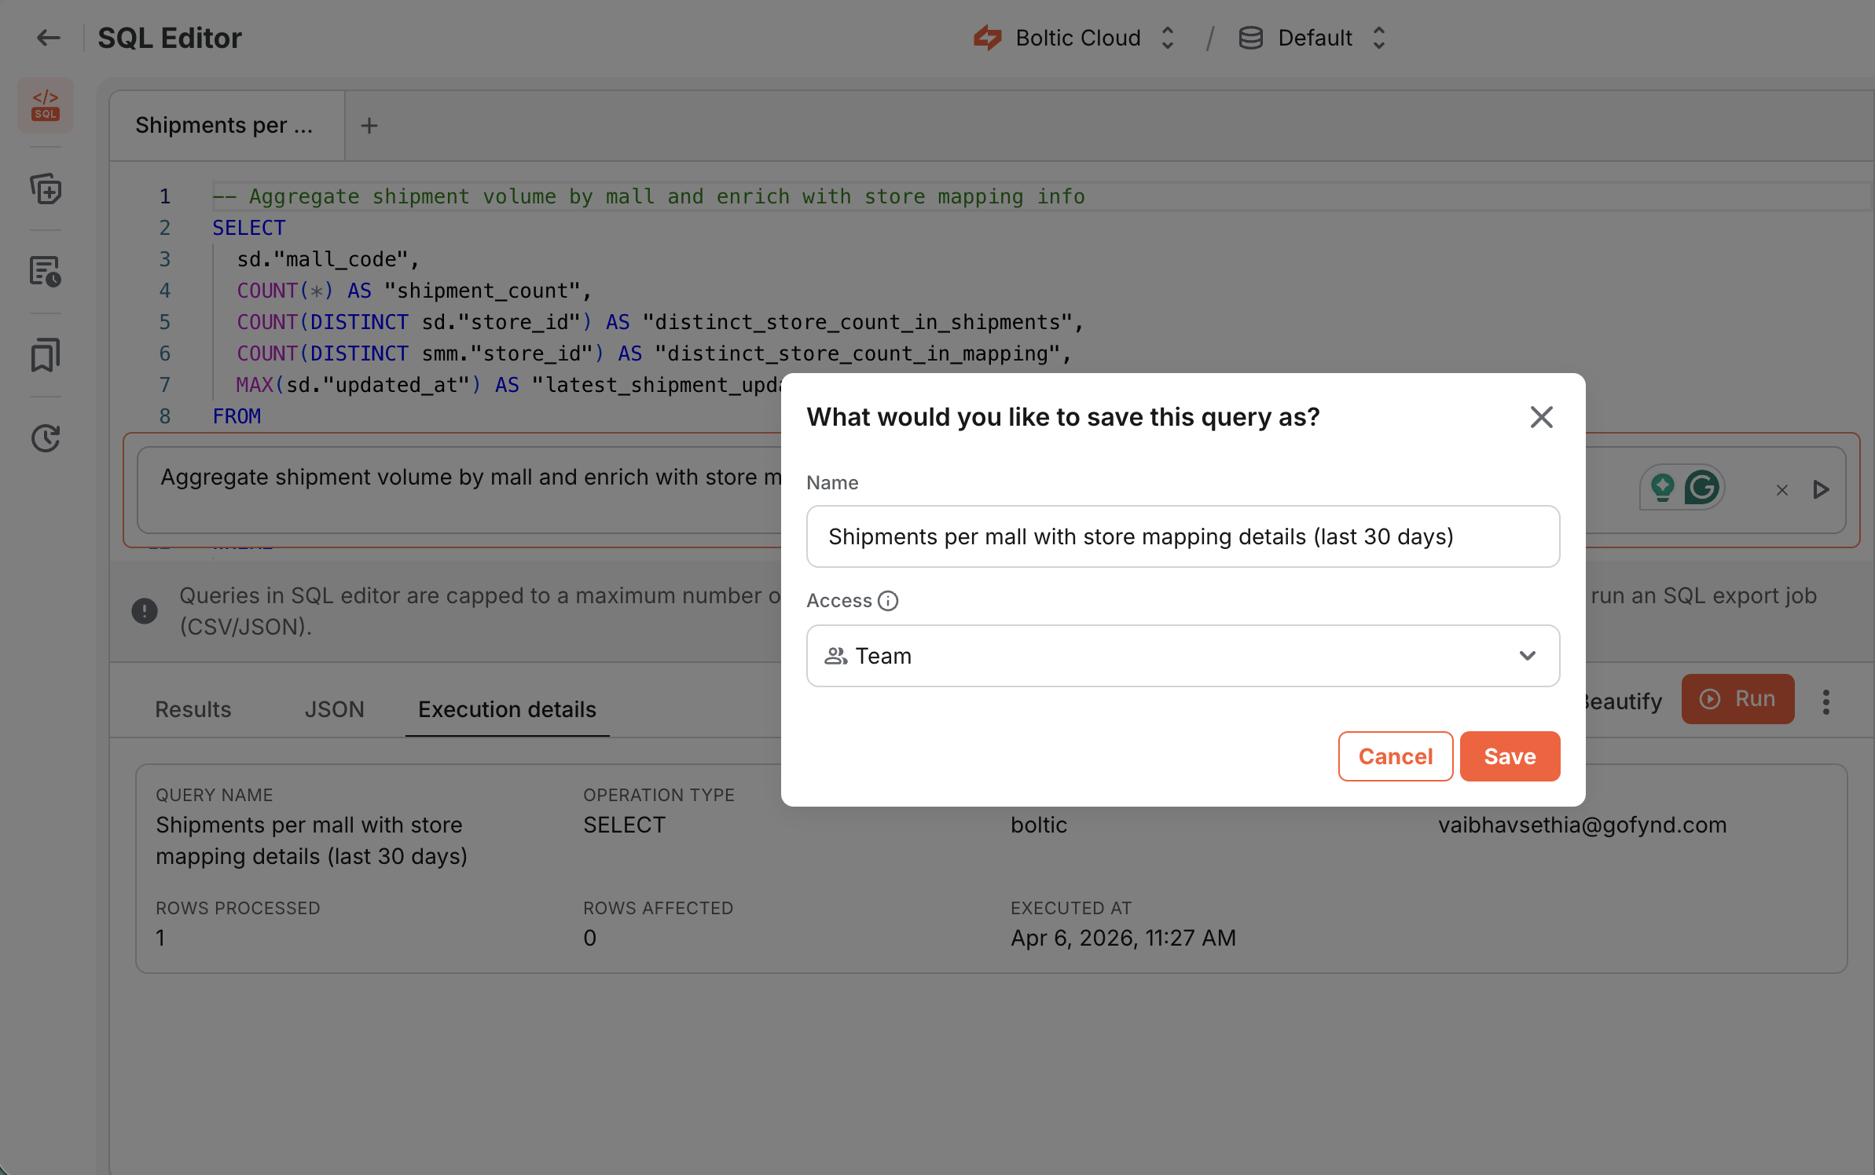
Task: Dismiss the prompt with the small X icon
Action: tap(1781, 490)
